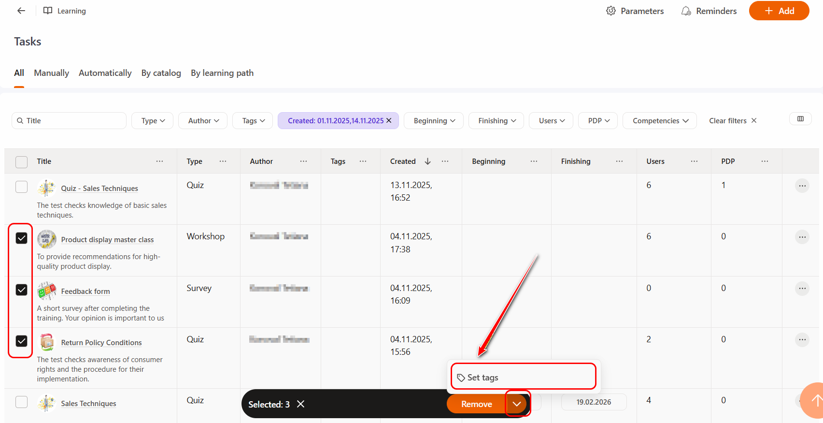Open the Tags filter dropdown
This screenshot has height=423, width=823.
[x=254, y=121]
